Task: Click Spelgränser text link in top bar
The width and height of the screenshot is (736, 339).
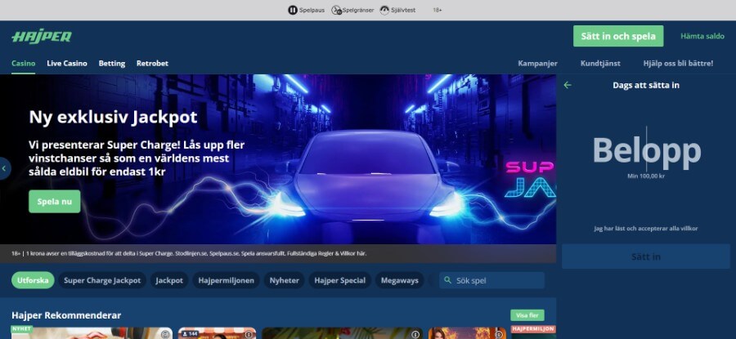Action: pos(358,10)
